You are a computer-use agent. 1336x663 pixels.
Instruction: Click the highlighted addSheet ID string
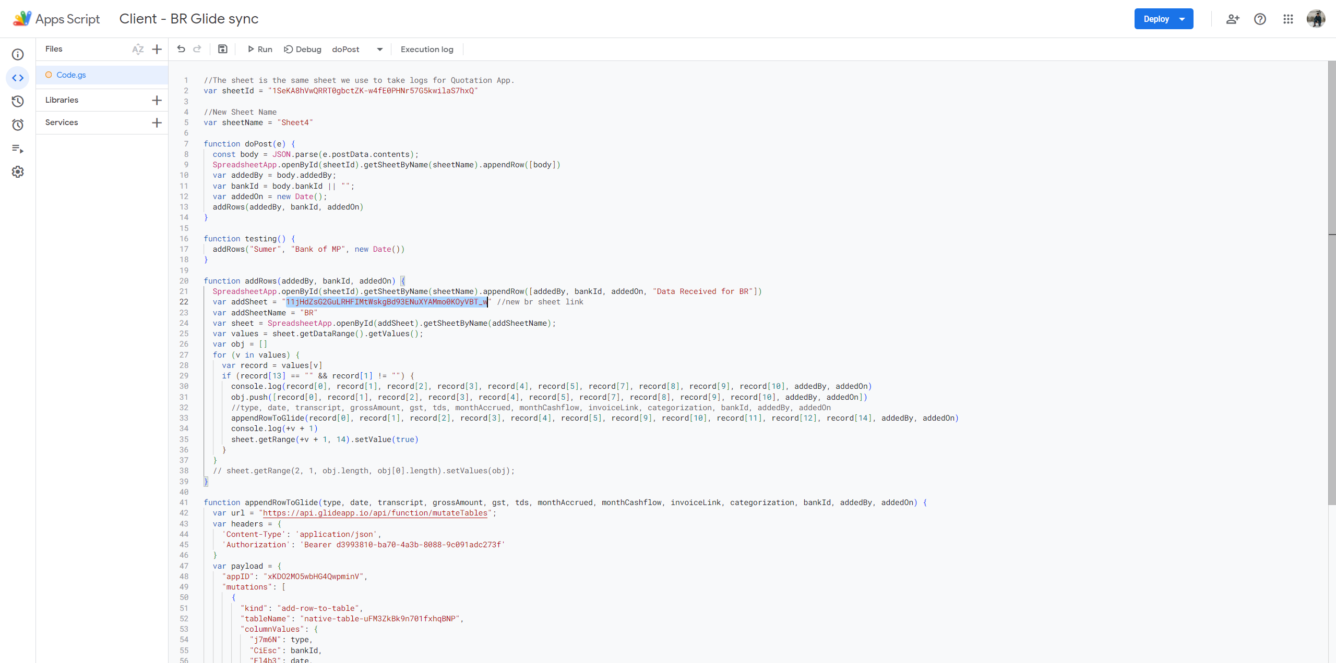click(x=387, y=302)
